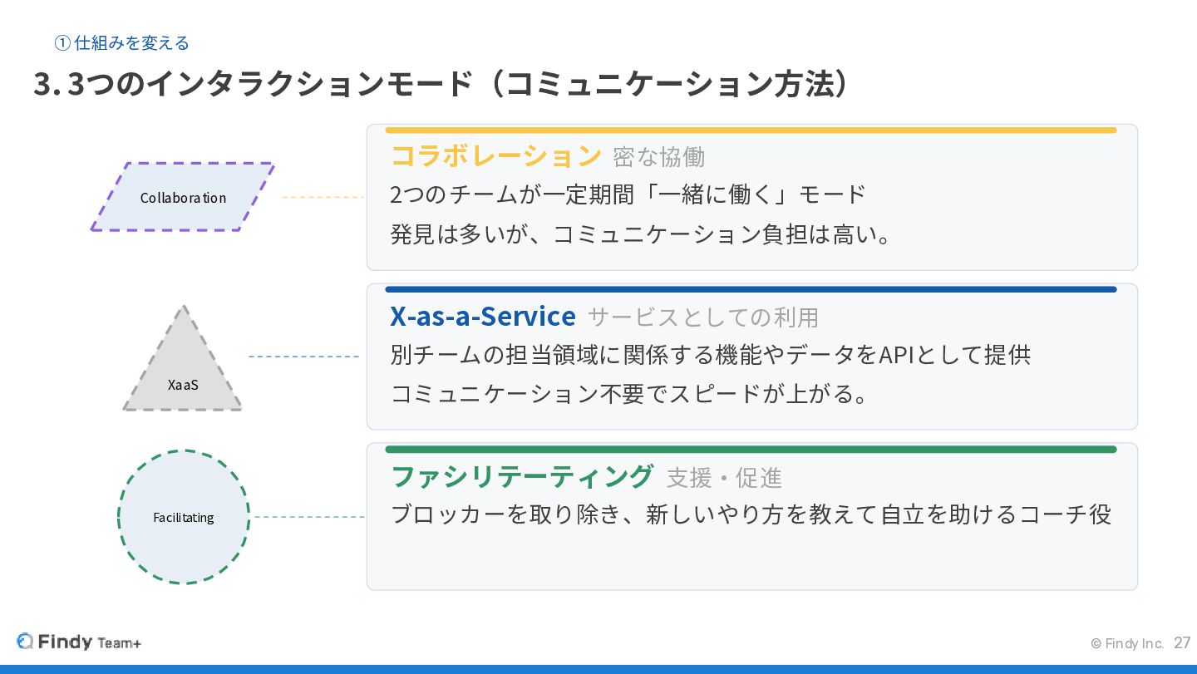Image resolution: width=1197 pixels, height=674 pixels.
Task: Click the コミュニケーション負担は高い description line
Action: (x=642, y=234)
